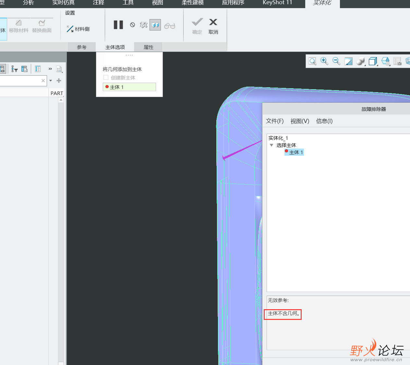Click the table camera snapshot icon
This screenshot has height=365, width=410.
397,61
